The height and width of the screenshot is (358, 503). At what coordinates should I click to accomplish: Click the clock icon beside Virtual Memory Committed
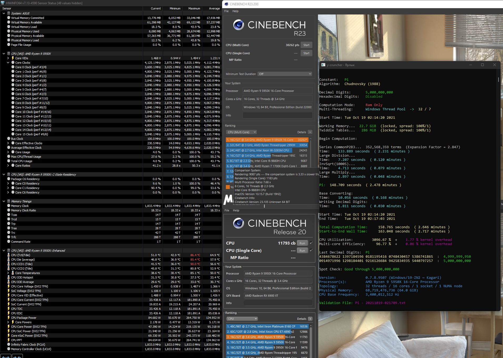[9, 18]
